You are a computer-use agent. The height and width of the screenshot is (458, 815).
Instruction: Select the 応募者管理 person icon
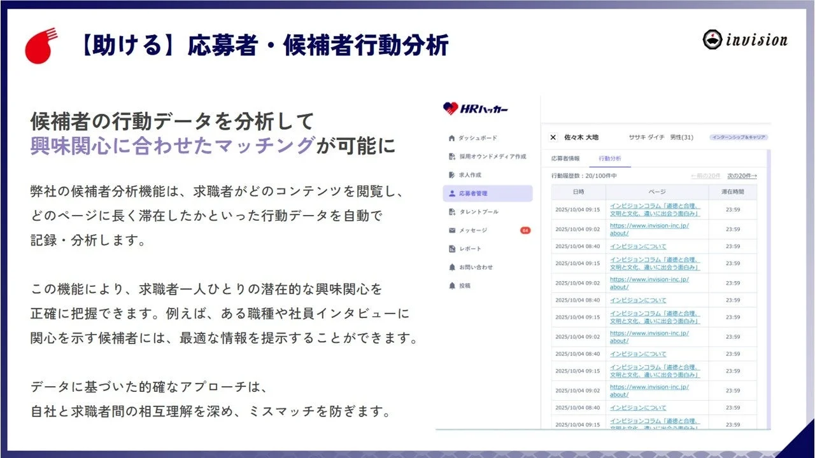(x=451, y=193)
